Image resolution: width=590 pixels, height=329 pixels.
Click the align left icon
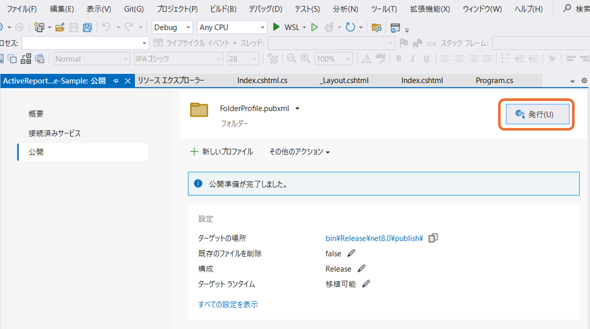point(446,58)
